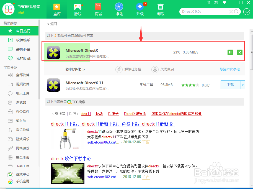Go to the 升级 tab
This screenshot has height=189, width=253.
coord(140,9)
